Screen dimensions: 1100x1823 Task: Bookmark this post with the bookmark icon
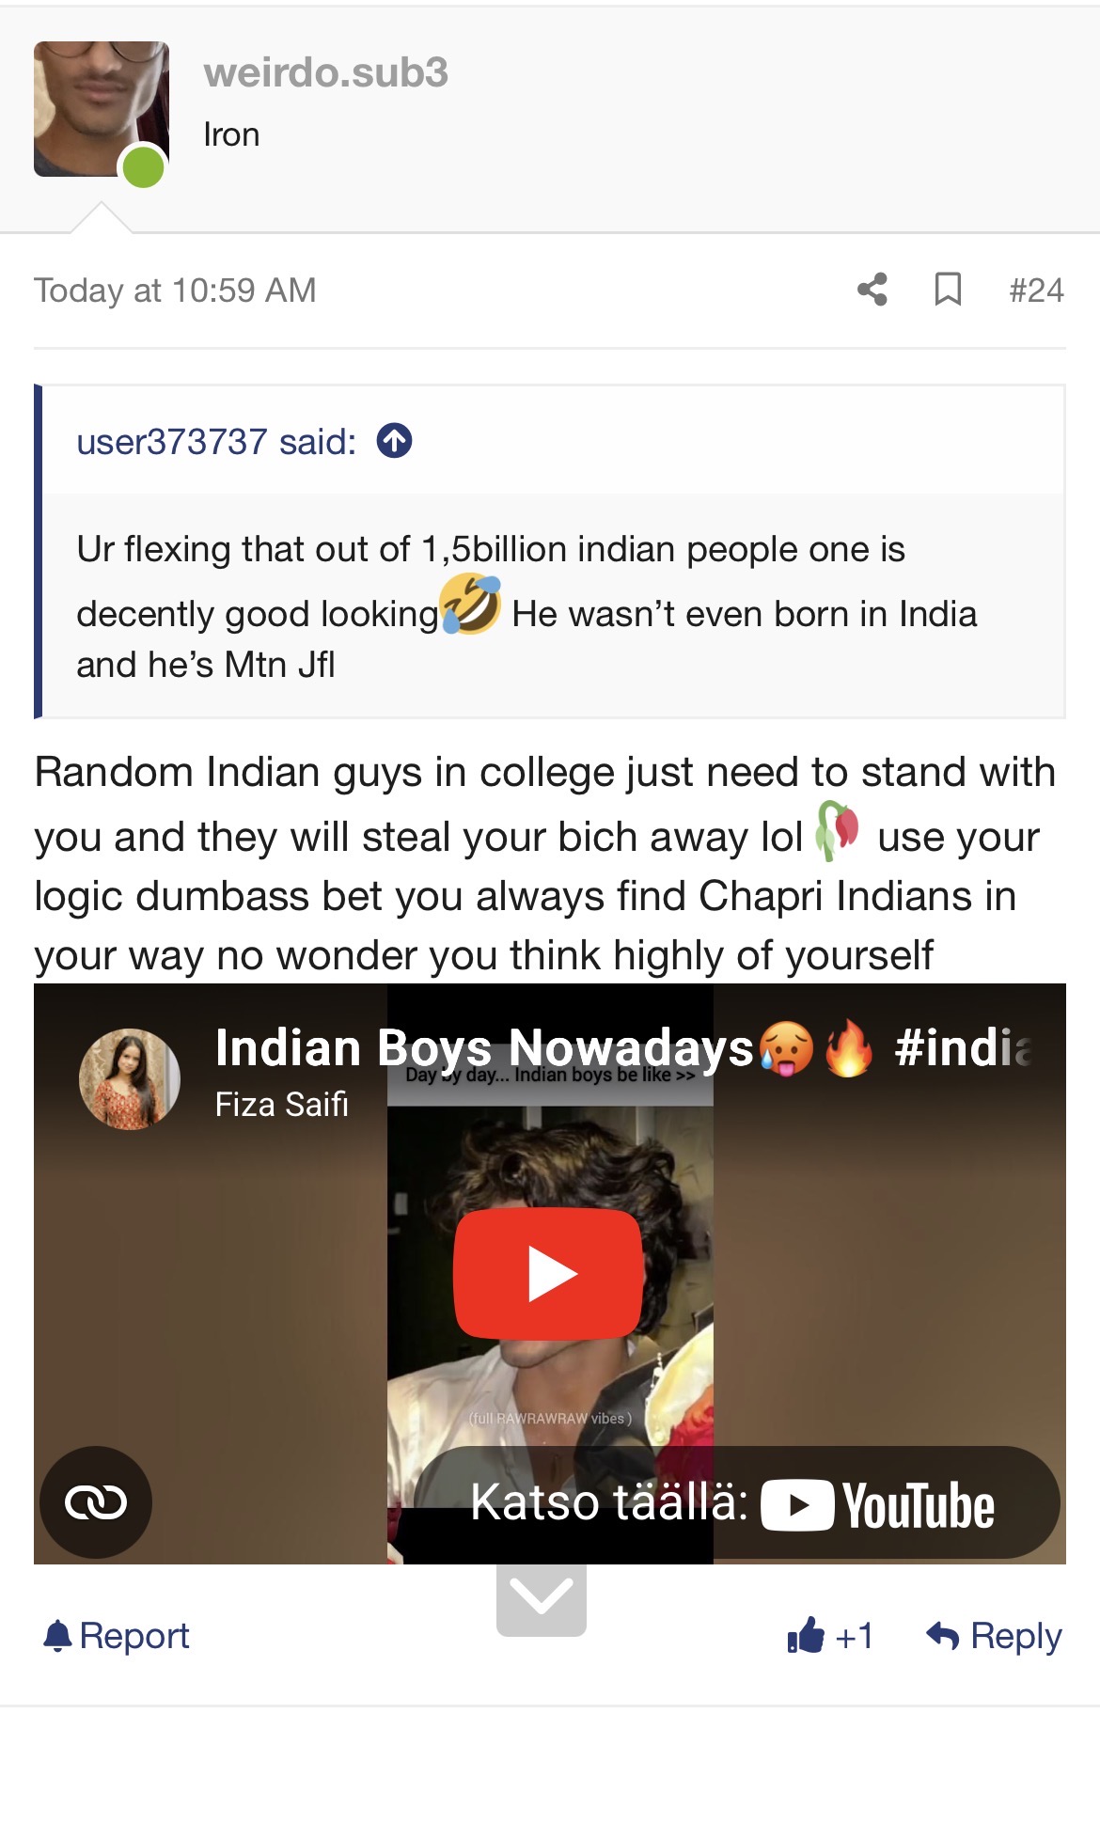(x=948, y=290)
